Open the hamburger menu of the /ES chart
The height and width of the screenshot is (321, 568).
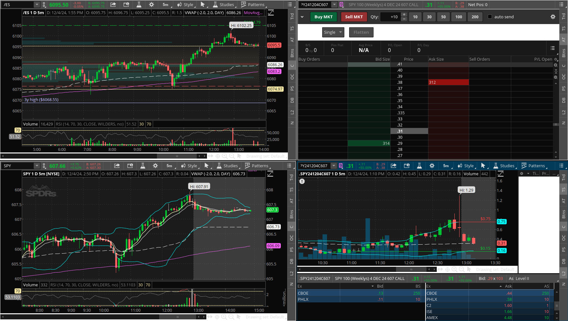point(290,4)
